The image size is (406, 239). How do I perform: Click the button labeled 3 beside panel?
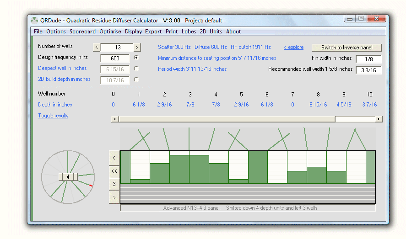pos(114,184)
